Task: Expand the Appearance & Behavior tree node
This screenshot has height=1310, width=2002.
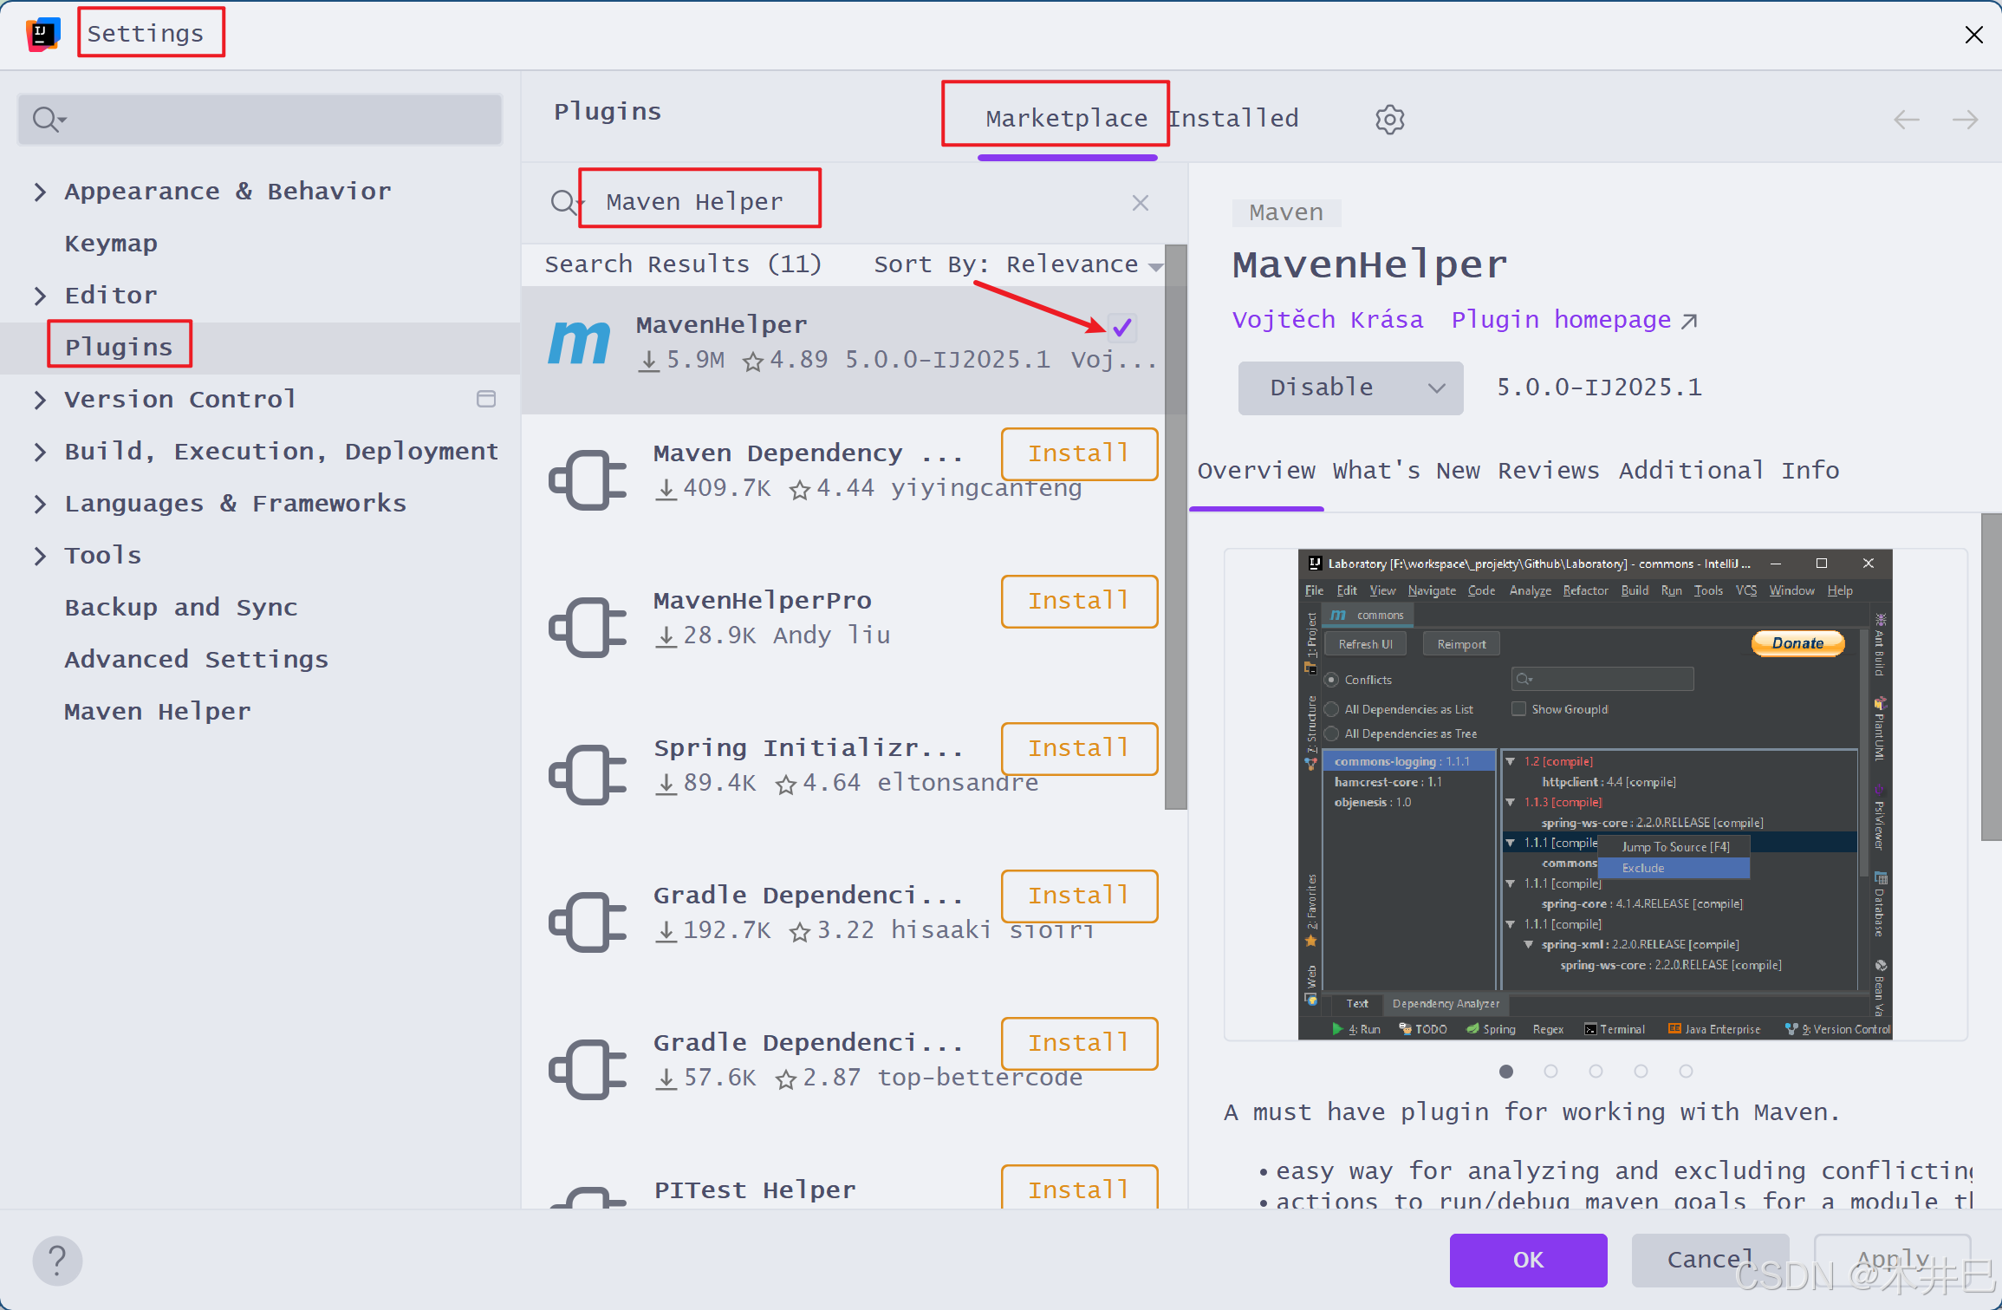Action: tap(40, 192)
